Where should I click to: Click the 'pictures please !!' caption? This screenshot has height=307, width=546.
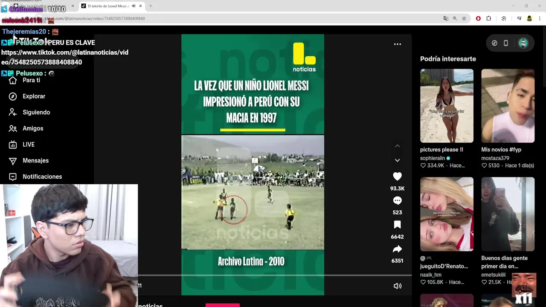(441, 150)
